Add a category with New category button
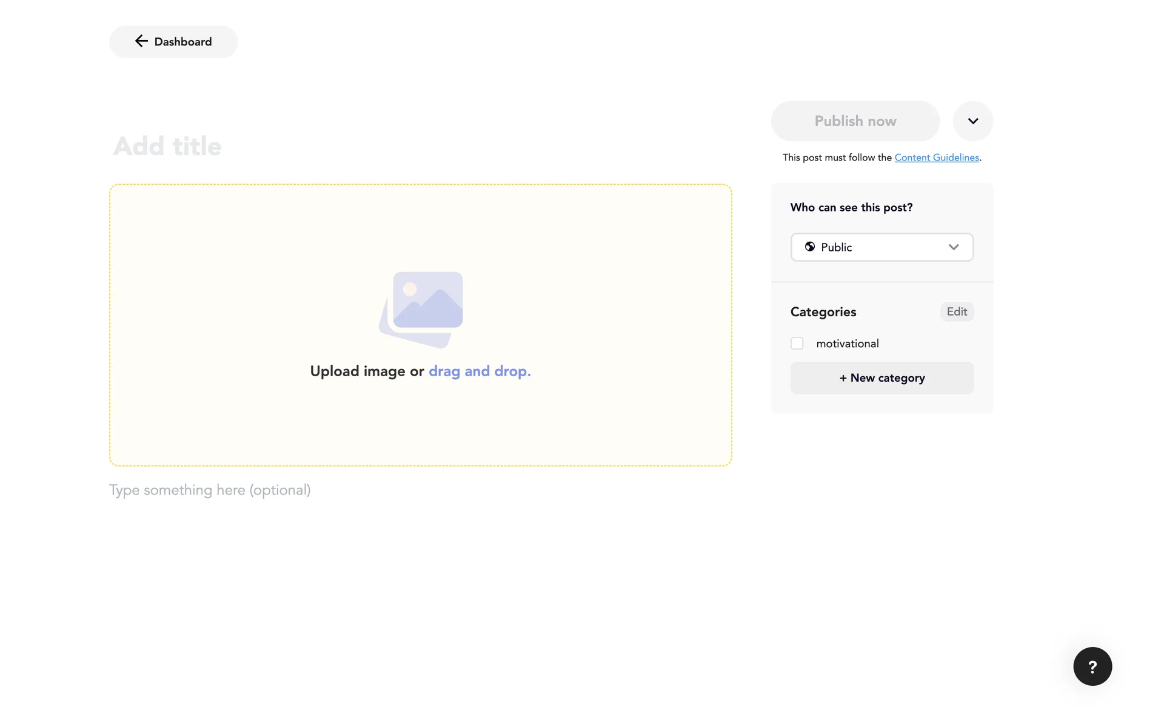The image size is (1164, 727). pyautogui.click(x=882, y=378)
